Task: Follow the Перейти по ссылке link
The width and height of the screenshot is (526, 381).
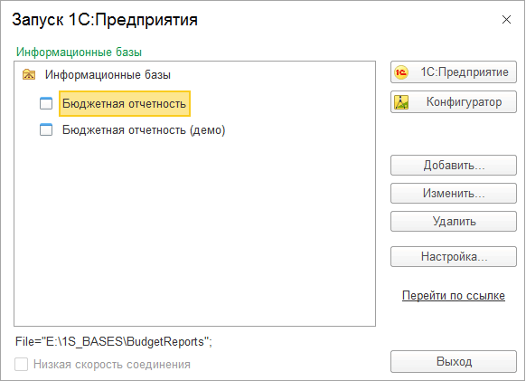Action: click(454, 295)
